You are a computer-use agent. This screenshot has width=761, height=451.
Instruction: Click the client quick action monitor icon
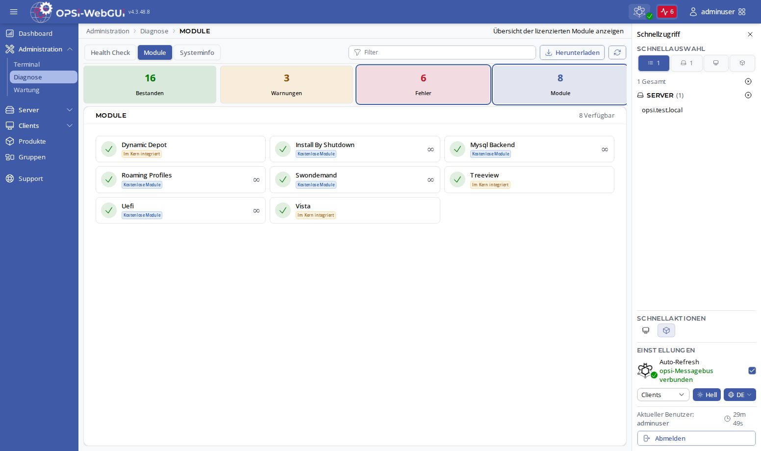(646, 330)
